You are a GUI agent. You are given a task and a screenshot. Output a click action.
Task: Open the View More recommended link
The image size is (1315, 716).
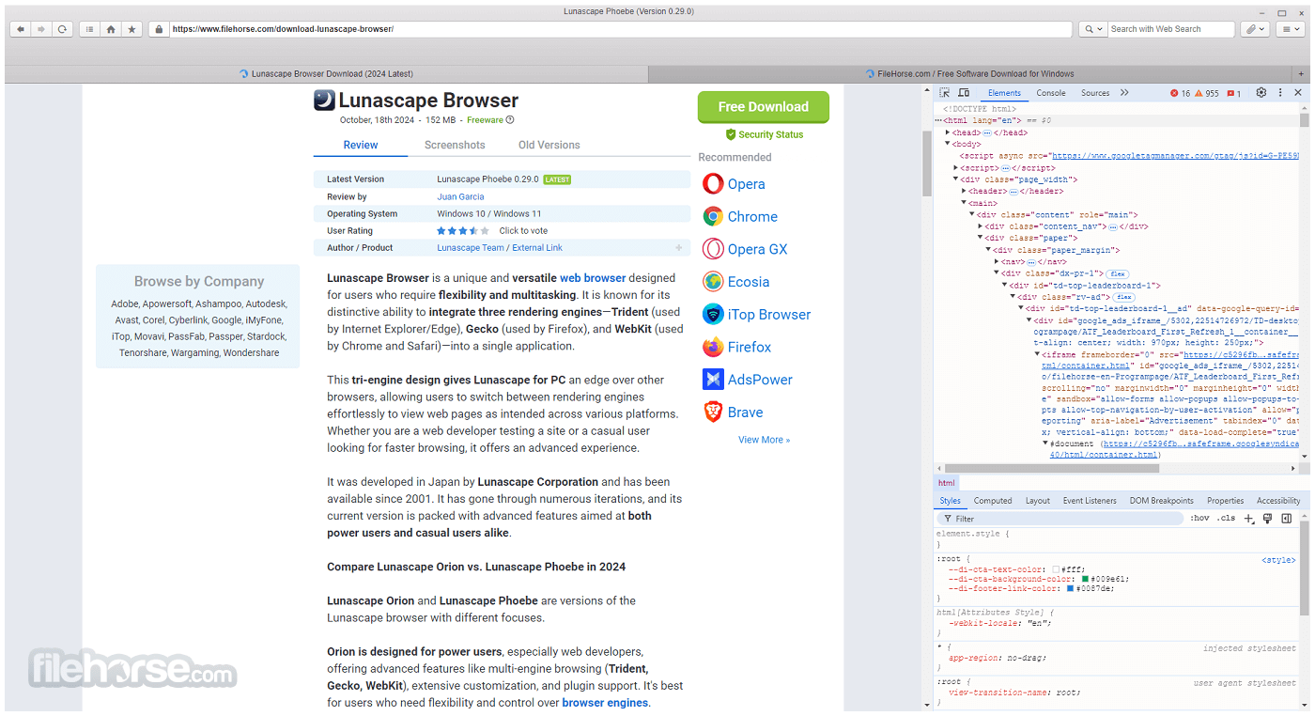click(x=764, y=440)
